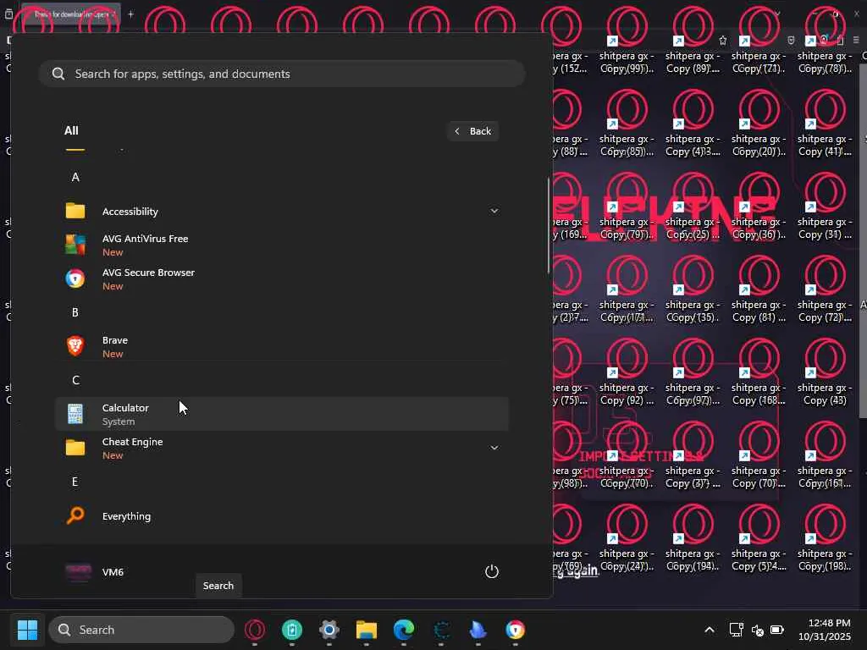The width and height of the screenshot is (867, 650).
Task: Click the battery tray icon
Action: pyautogui.click(x=777, y=630)
